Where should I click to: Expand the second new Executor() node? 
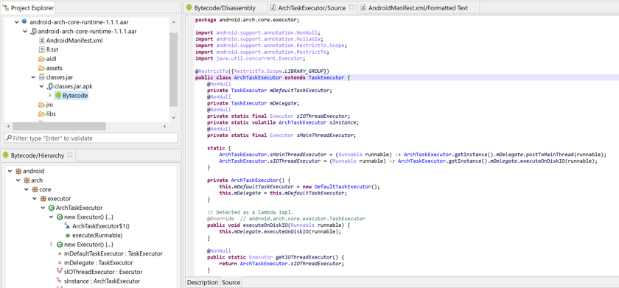(52, 245)
